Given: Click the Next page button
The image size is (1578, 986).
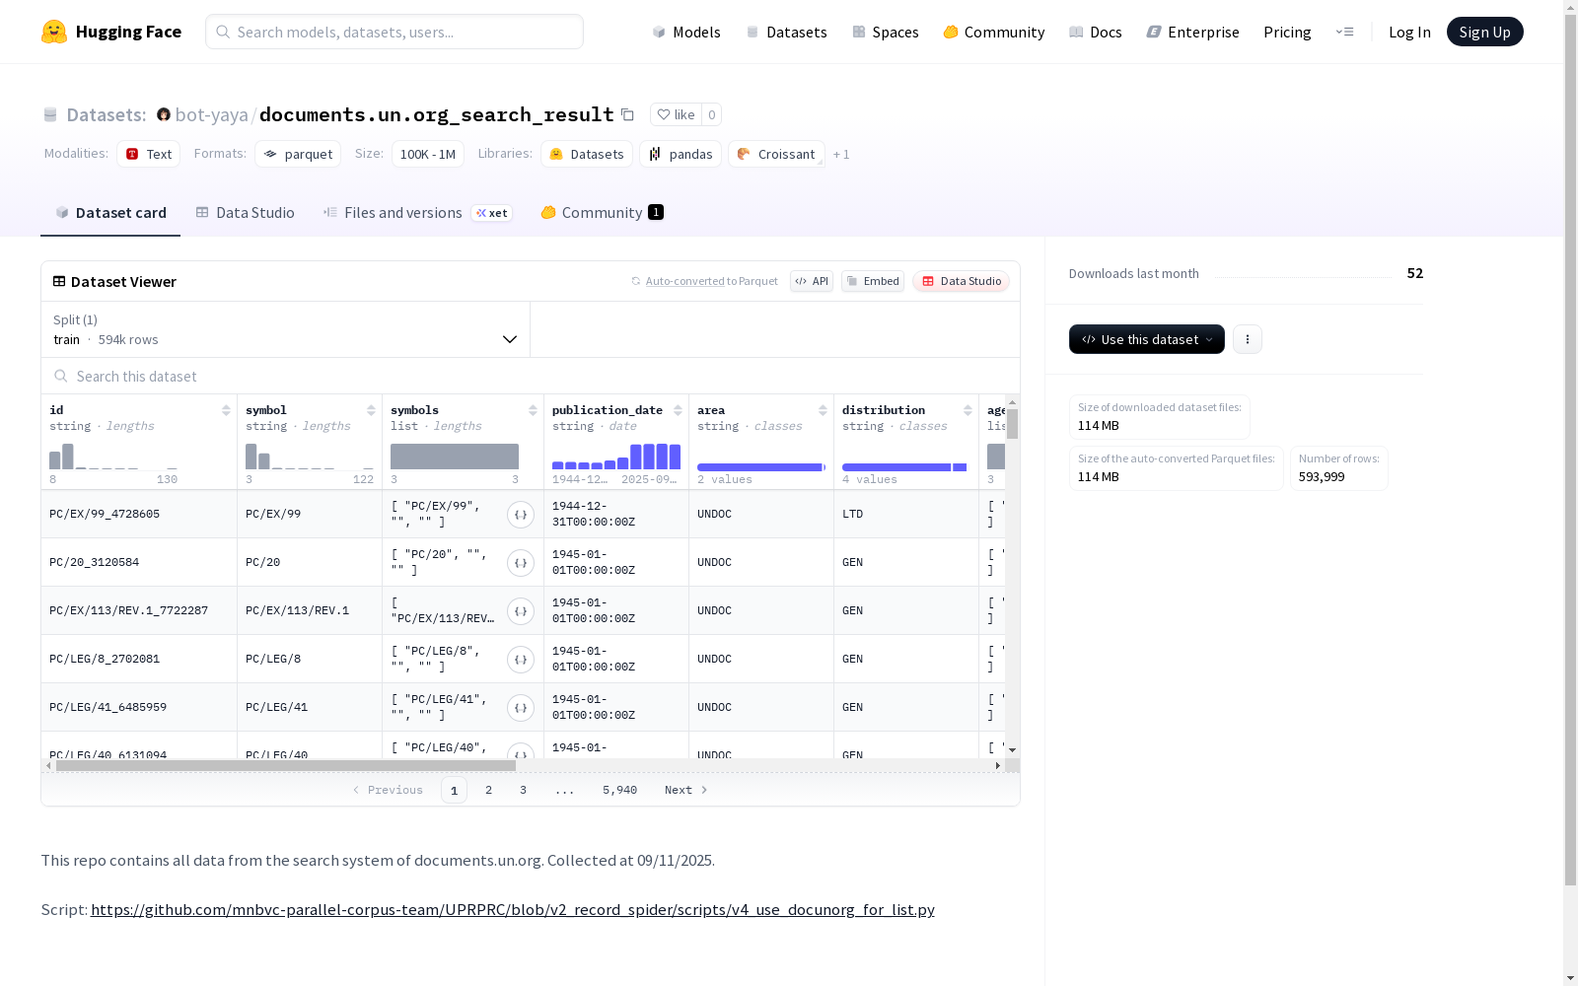Looking at the screenshot, I should (x=686, y=790).
